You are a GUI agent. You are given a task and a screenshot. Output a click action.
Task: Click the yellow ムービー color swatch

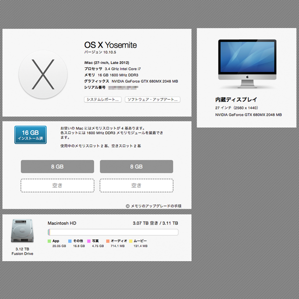click(131, 241)
